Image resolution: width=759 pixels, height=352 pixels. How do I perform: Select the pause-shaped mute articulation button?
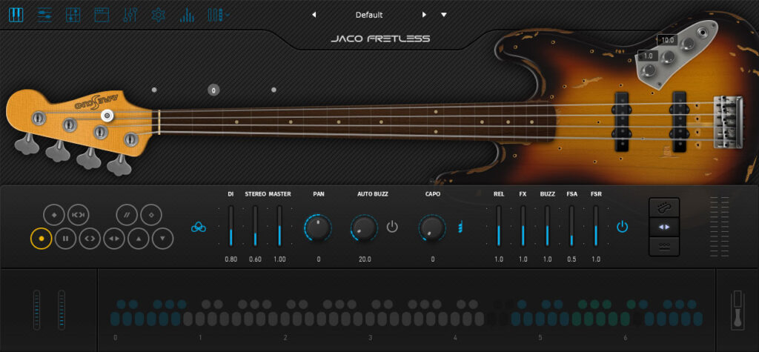[x=65, y=238]
